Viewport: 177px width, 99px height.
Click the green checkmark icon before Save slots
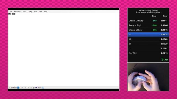pos(10,87)
